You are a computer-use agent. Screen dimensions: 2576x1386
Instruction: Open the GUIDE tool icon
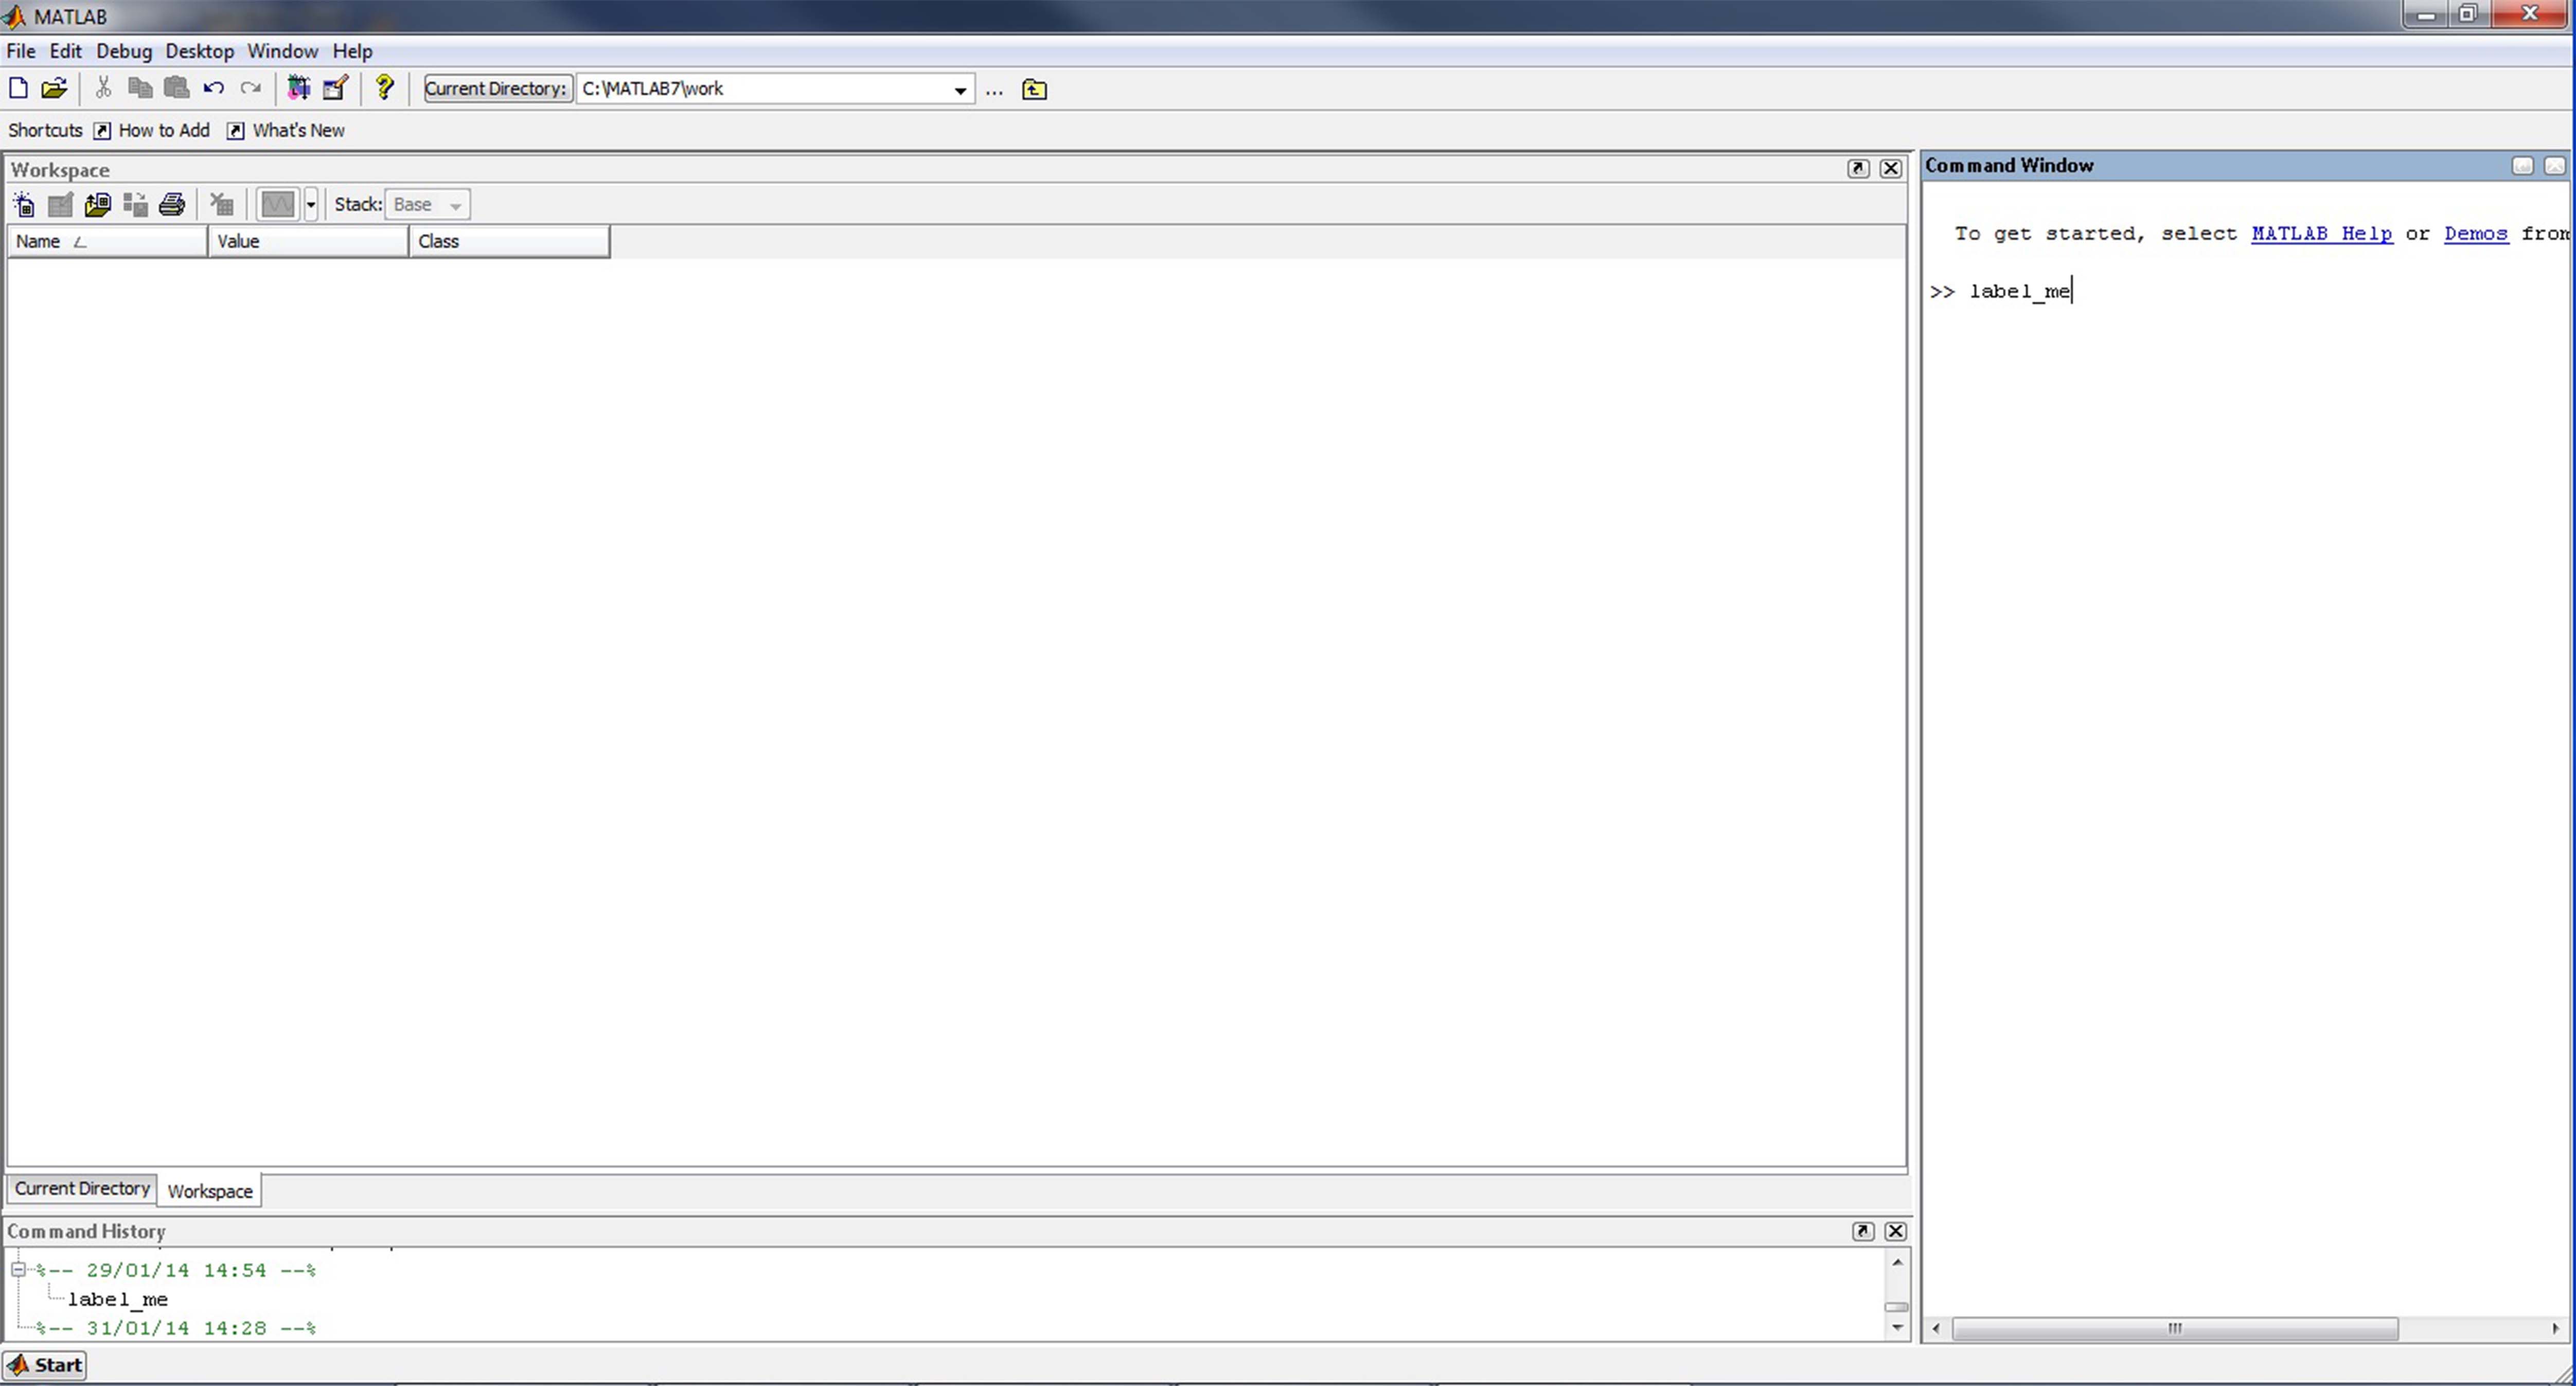tap(335, 88)
